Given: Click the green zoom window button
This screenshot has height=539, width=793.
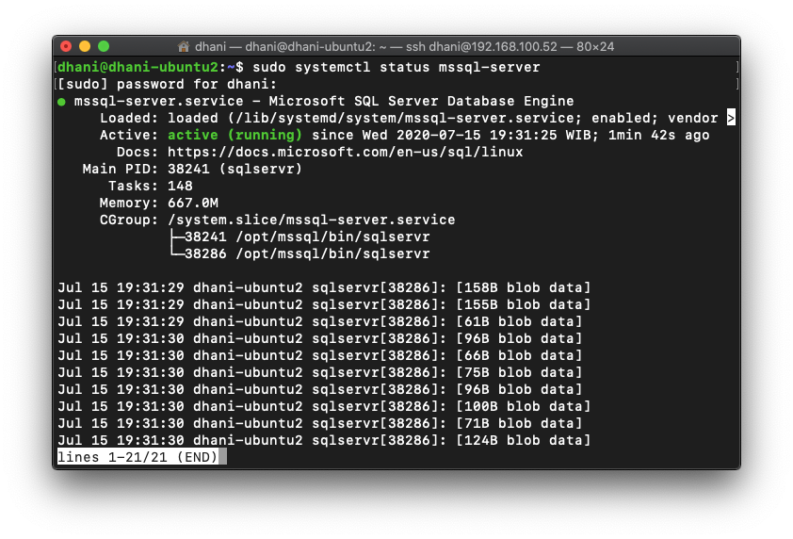Looking at the screenshot, I should (104, 46).
